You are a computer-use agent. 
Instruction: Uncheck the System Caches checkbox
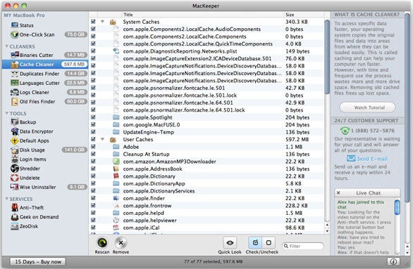pos(93,22)
